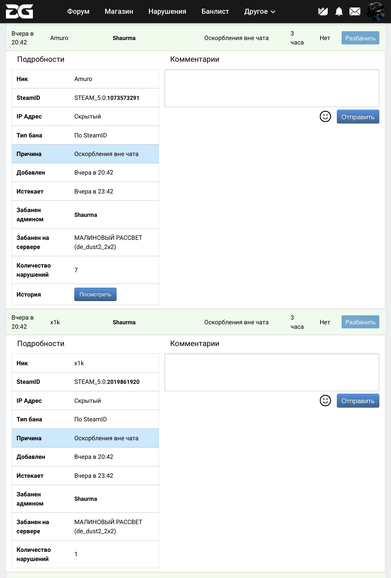View Amuro's violation history via Посмотреть

click(x=95, y=294)
